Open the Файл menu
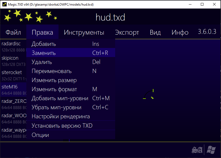This screenshot has width=221, height=158. click(13, 33)
